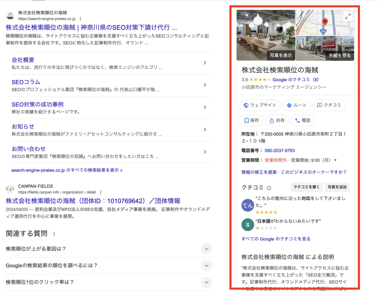Click the ルート directions button
The width and height of the screenshot is (379, 292).
(296, 105)
